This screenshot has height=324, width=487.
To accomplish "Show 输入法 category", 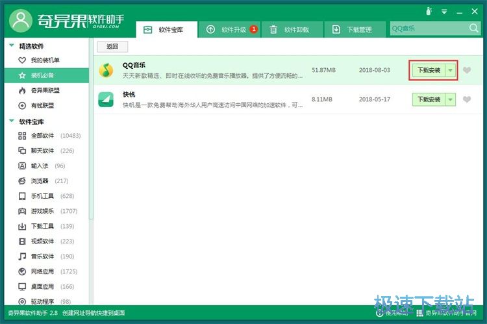I will click(47, 166).
